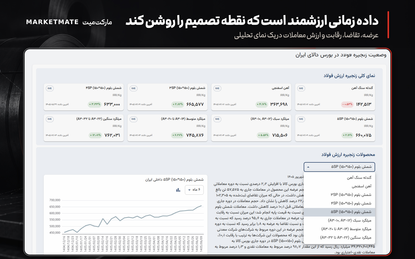Click IME badge on شمش بلوم 5SP card
Image resolution: width=415 pixels, height=259 pixels.
coord(301,119)
